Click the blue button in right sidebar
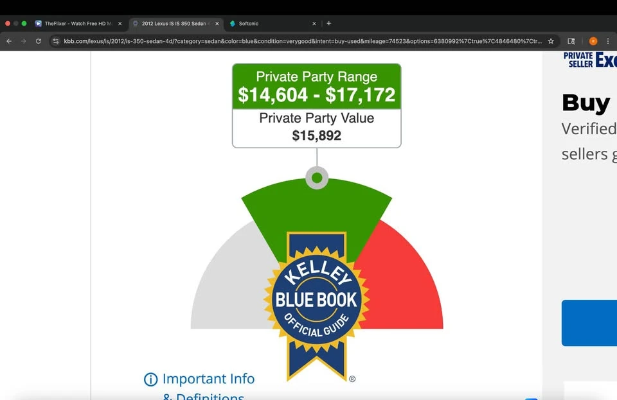Viewport: 617px width, 400px height. (x=589, y=323)
